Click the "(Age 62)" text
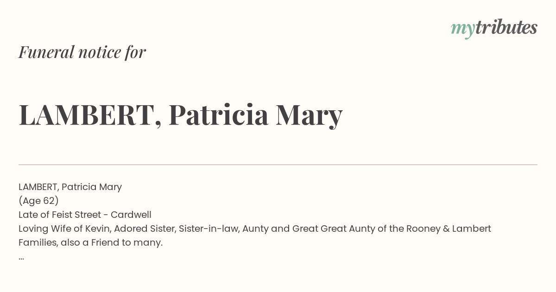 click(38, 201)
